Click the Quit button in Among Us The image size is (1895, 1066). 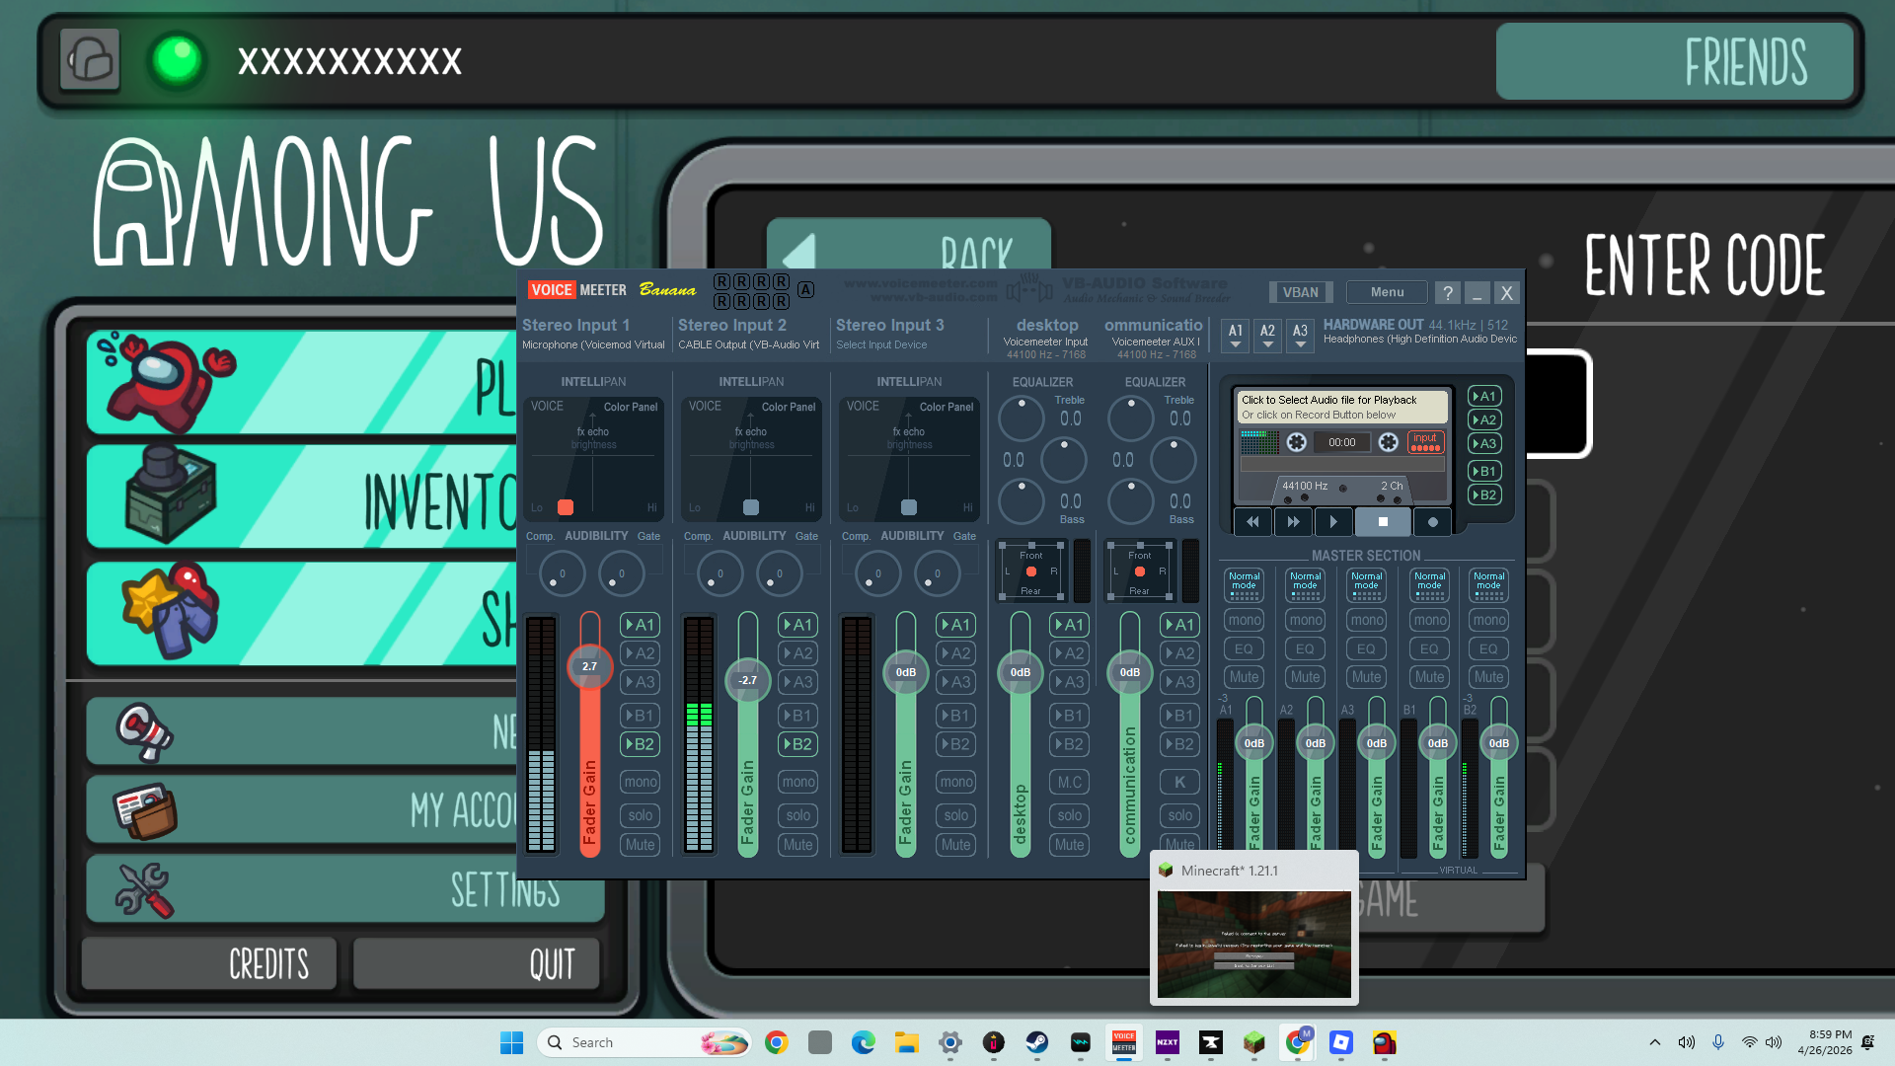pos(477,963)
